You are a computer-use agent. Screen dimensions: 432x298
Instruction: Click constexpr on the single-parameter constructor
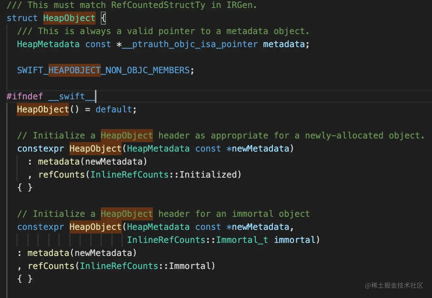[x=41, y=149]
